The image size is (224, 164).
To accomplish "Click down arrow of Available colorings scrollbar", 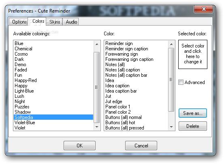I will (97, 127).
